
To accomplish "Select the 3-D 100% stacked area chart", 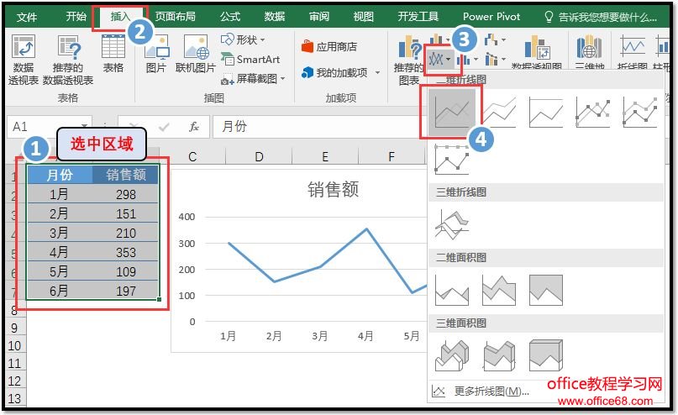I will click(546, 355).
